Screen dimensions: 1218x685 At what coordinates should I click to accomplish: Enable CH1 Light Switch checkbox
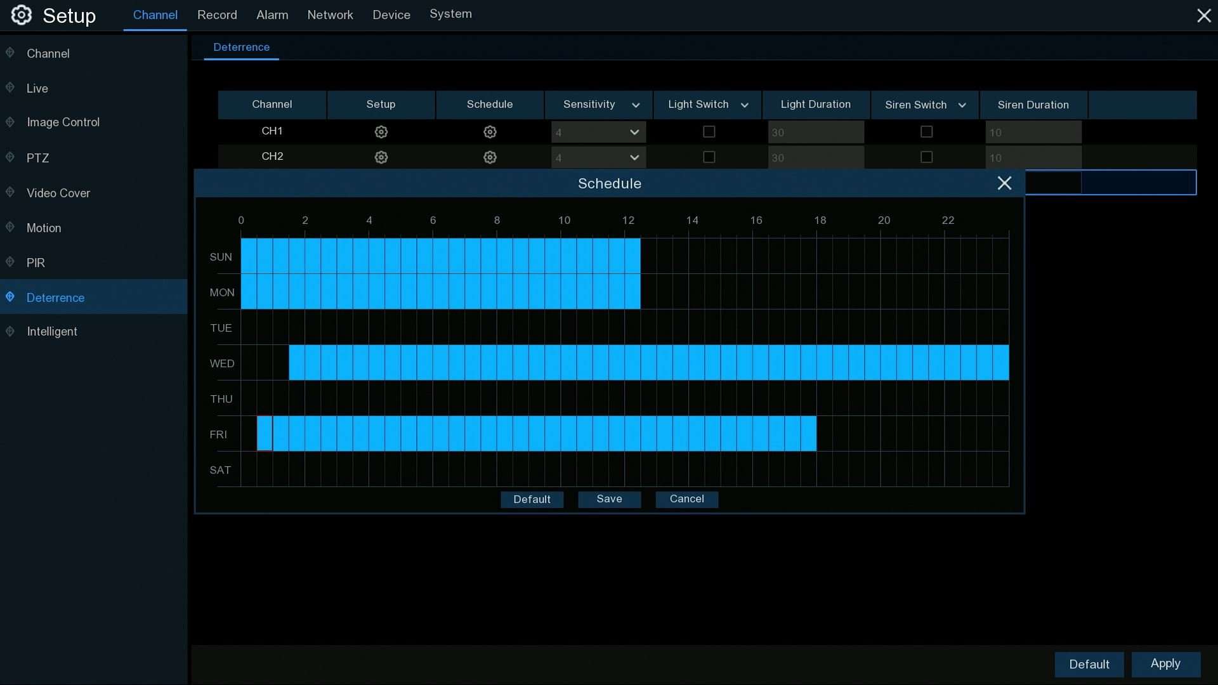[x=709, y=132]
